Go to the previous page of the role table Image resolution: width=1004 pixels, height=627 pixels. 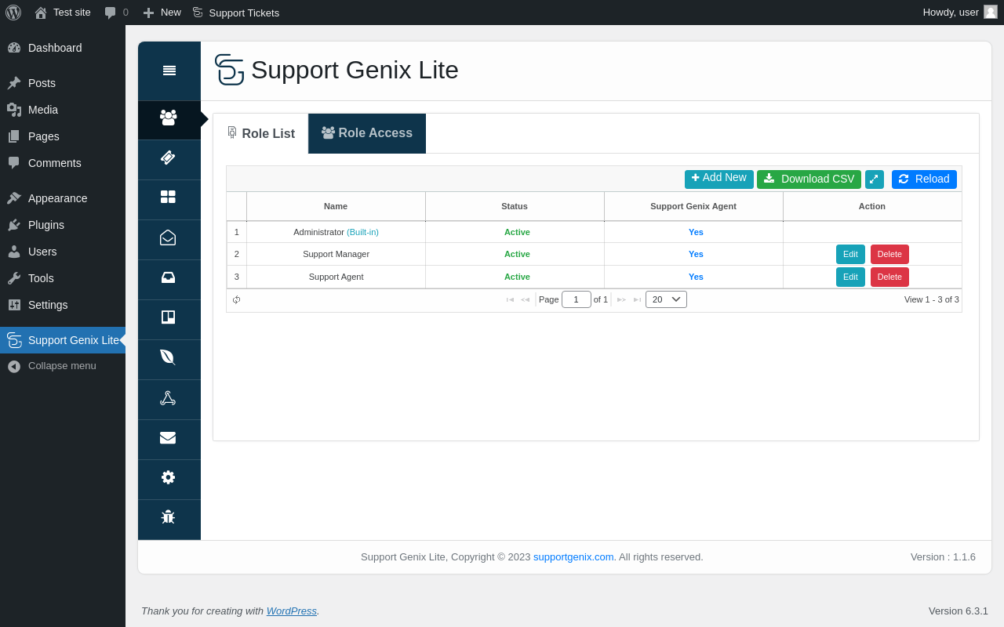(526, 299)
